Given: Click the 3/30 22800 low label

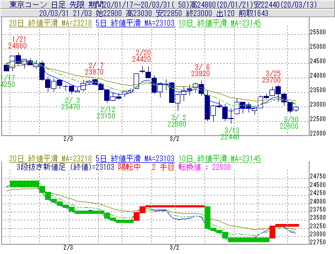Looking at the screenshot, I should tap(289, 123).
